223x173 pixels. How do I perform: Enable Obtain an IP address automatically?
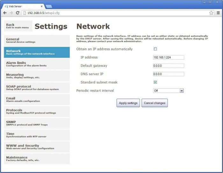[155, 49]
